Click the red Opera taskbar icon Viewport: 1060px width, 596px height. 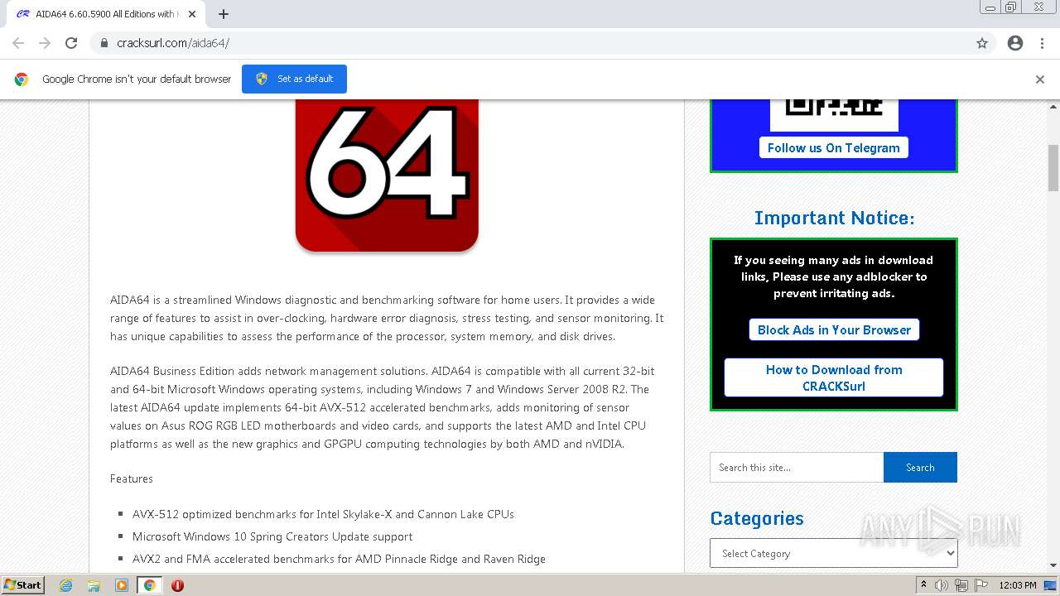tap(177, 585)
